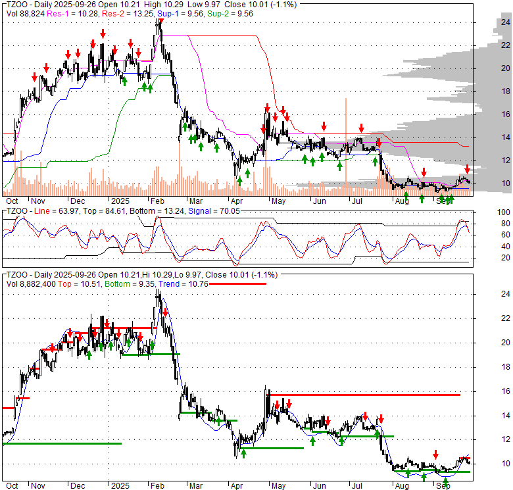The image size is (513, 490).
Task: Click the Res-1 = 10.28 legend label
Action: pos(73,14)
